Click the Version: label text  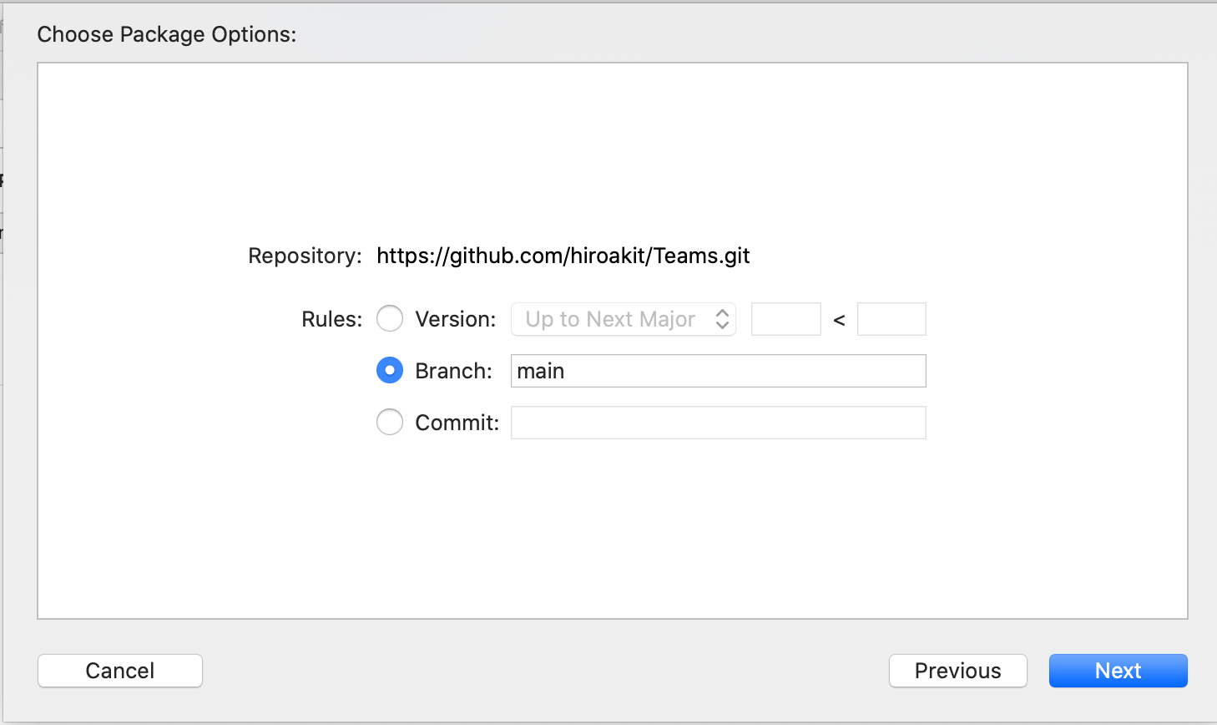click(x=455, y=319)
